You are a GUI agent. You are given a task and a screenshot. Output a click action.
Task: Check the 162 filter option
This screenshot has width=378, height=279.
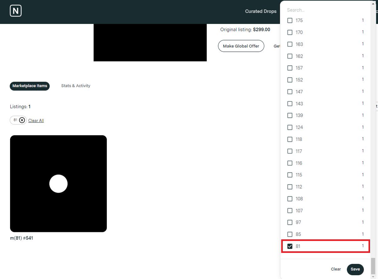point(290,56)
